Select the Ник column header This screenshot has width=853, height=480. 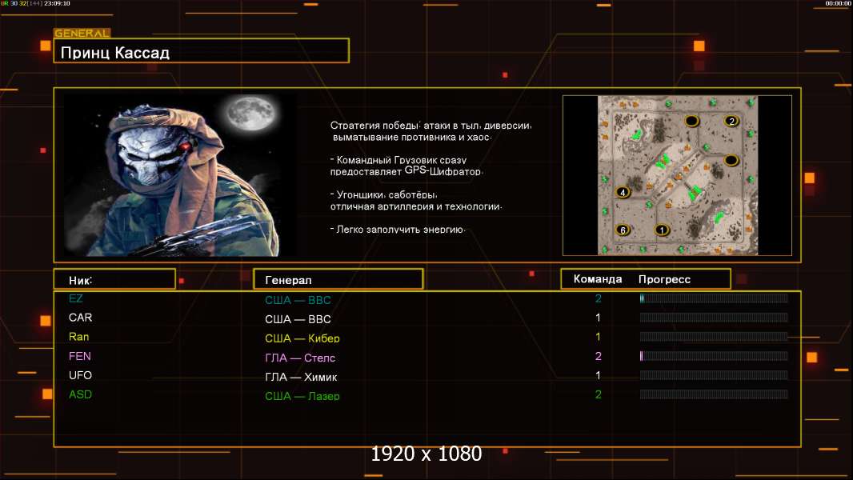pyautogui.click(x=114, y=279)
